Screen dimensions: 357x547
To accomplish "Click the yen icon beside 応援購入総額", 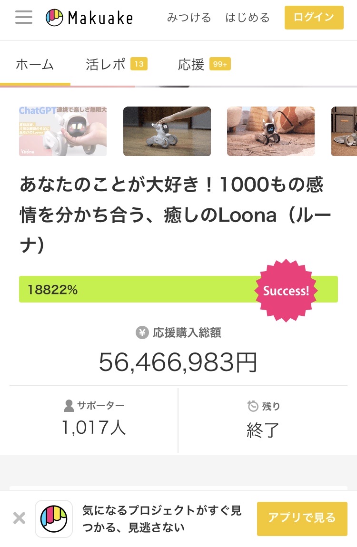I will (142, 332).
